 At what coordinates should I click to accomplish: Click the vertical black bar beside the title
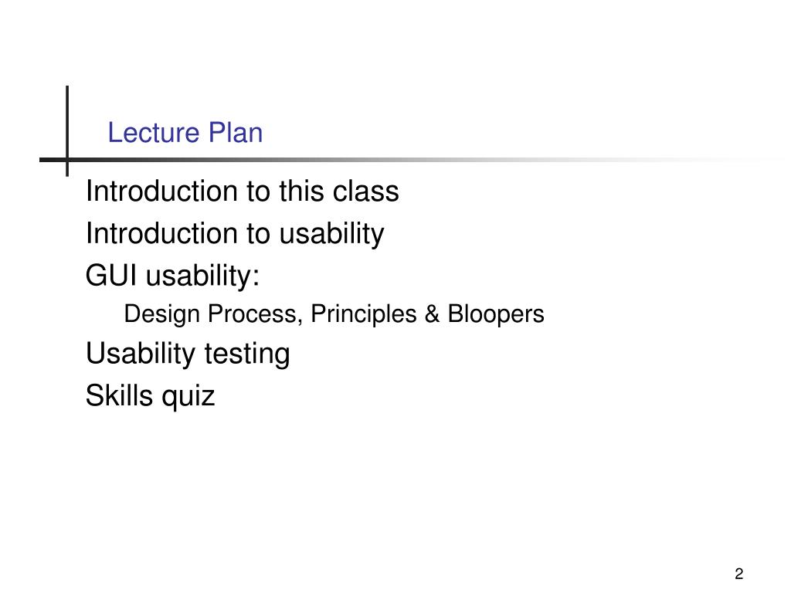tap(67, 131)
